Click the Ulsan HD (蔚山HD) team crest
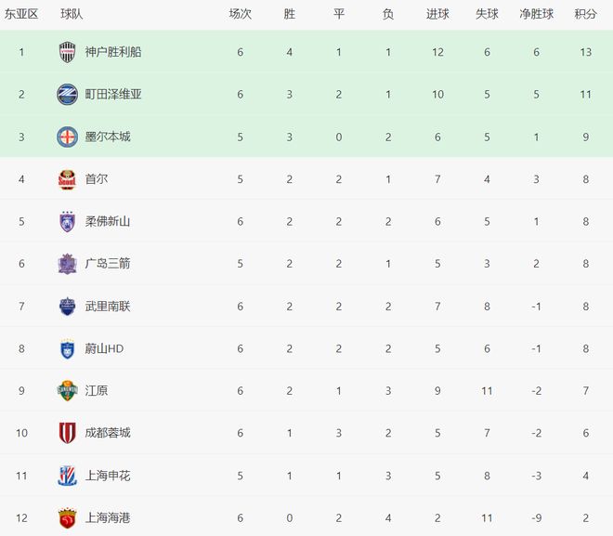This screenshot has width=613, height=536. click(x=67, y=348)
